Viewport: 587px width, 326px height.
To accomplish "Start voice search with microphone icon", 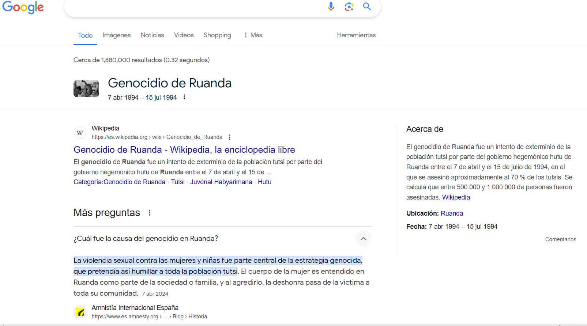I will (x=331, y=7).
